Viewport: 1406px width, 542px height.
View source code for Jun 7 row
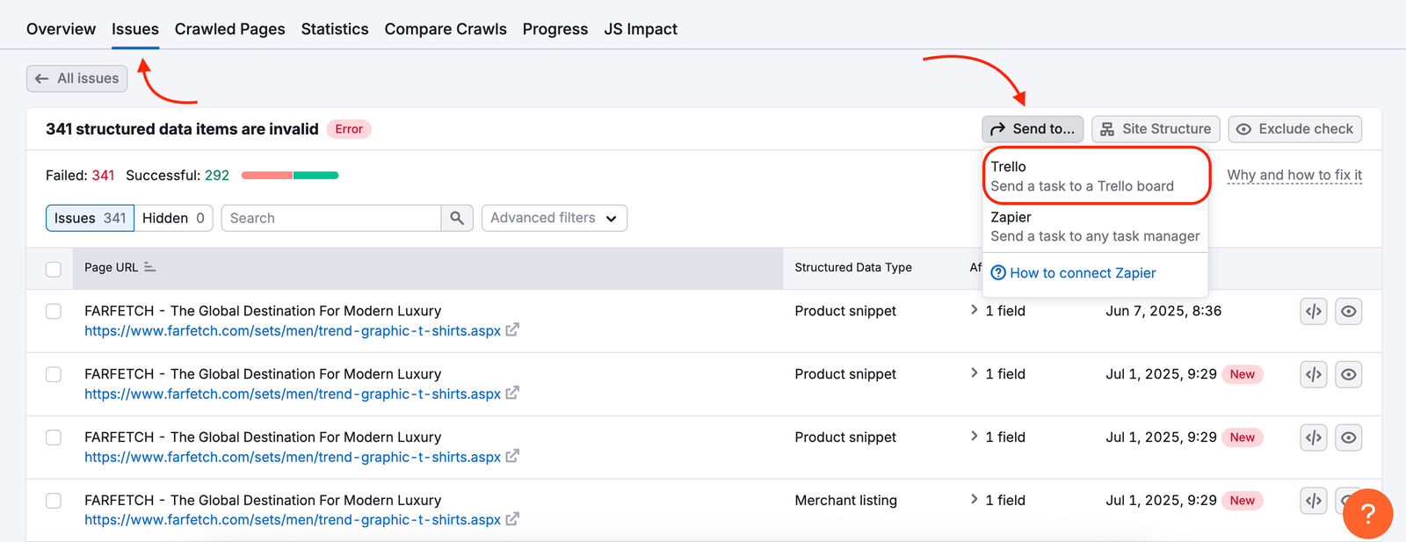[1314, 311]
